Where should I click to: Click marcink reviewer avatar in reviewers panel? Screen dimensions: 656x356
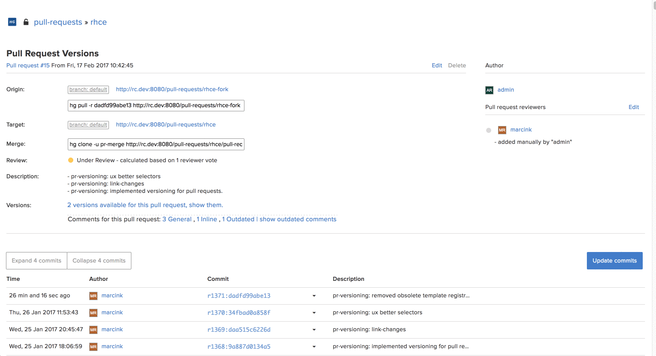tap(502, 130)
